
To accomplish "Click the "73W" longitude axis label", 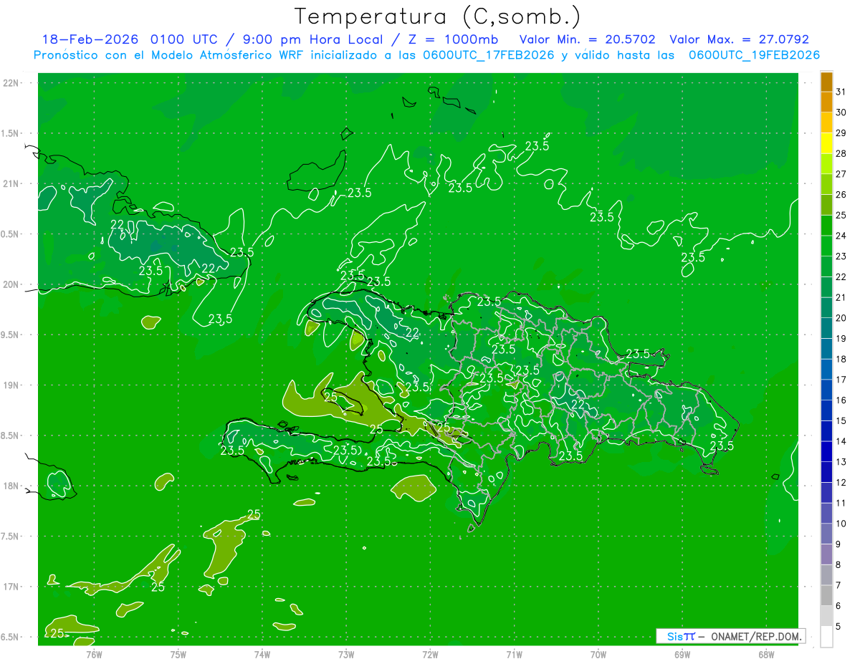I will click(x=346, y=655).
